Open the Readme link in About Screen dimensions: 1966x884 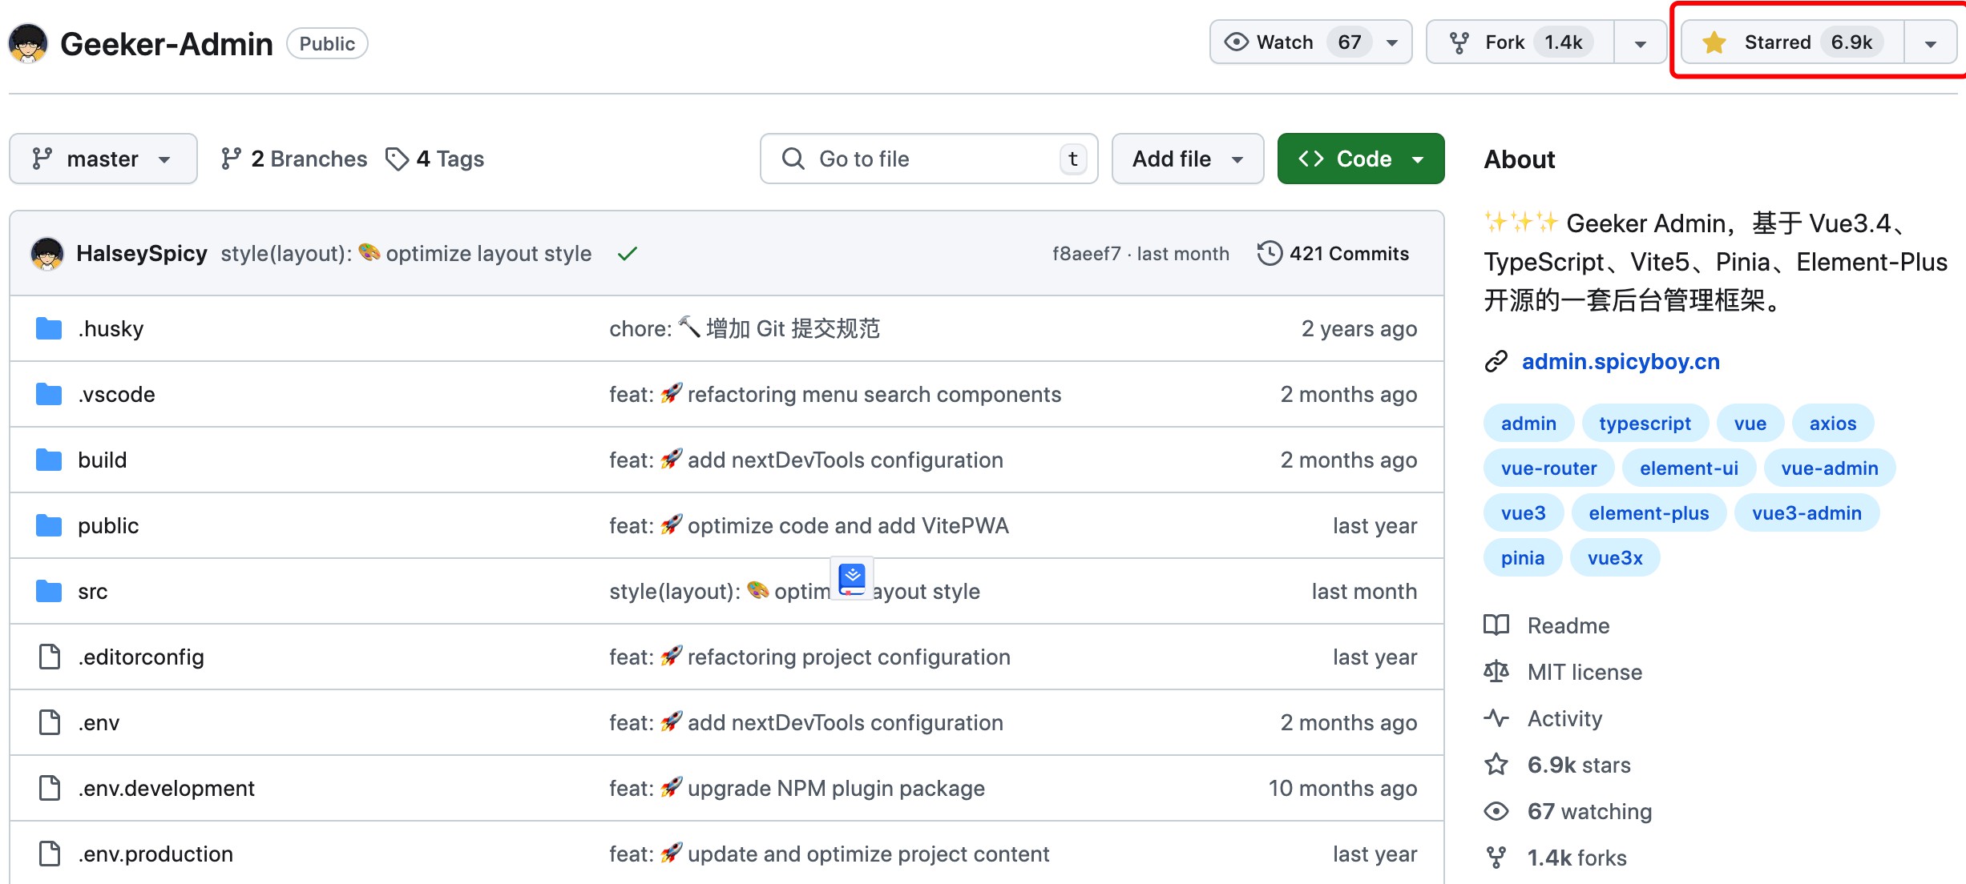pos(1568,625)
